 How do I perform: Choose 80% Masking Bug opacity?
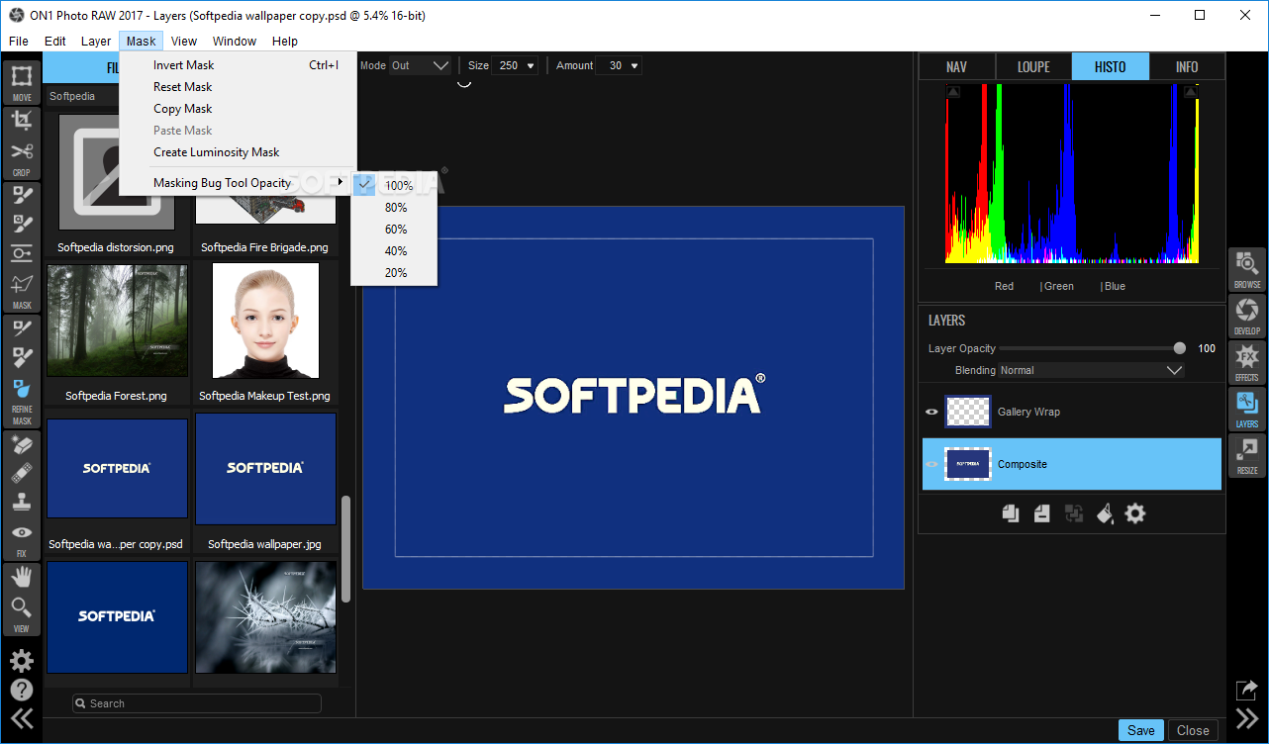coord(394,207)
